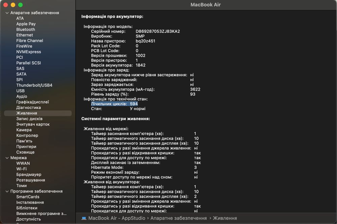Image resolution: width=337 pixels, height=224 pixels.
Task: Open the Bluetooth sidebar item
Action: (26, 29)
